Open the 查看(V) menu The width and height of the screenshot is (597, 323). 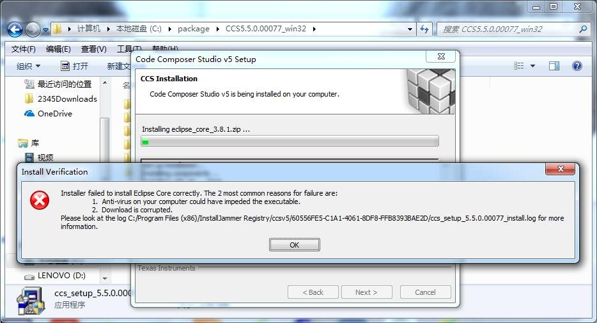pos(94,49)
